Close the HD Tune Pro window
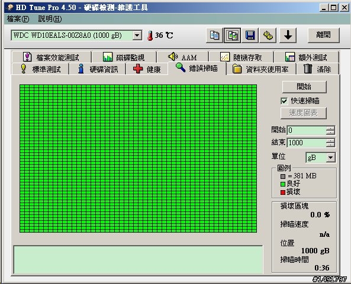351x284 pixels. [x=344, y=8]
